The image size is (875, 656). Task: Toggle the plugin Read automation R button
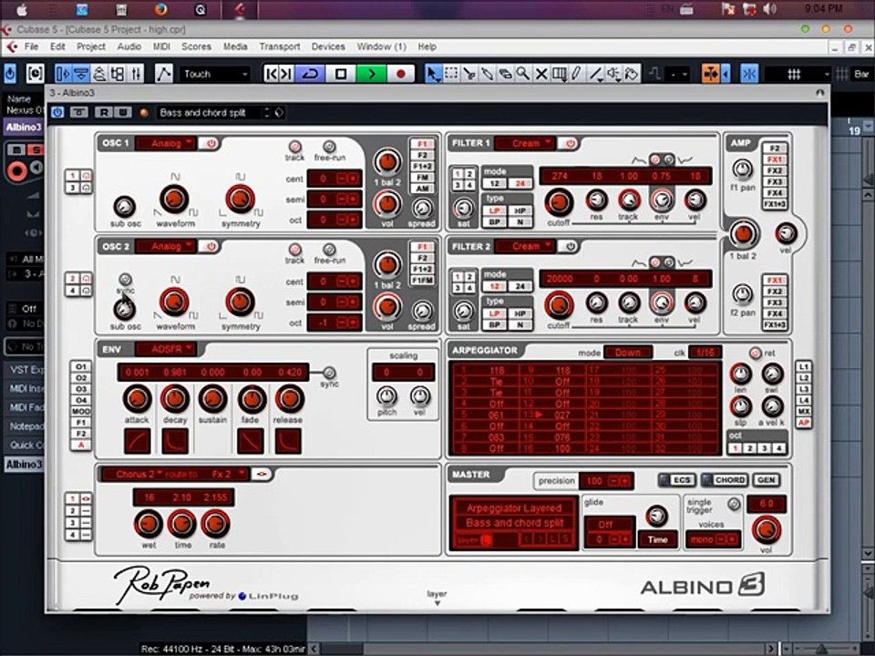pos(104,113)
